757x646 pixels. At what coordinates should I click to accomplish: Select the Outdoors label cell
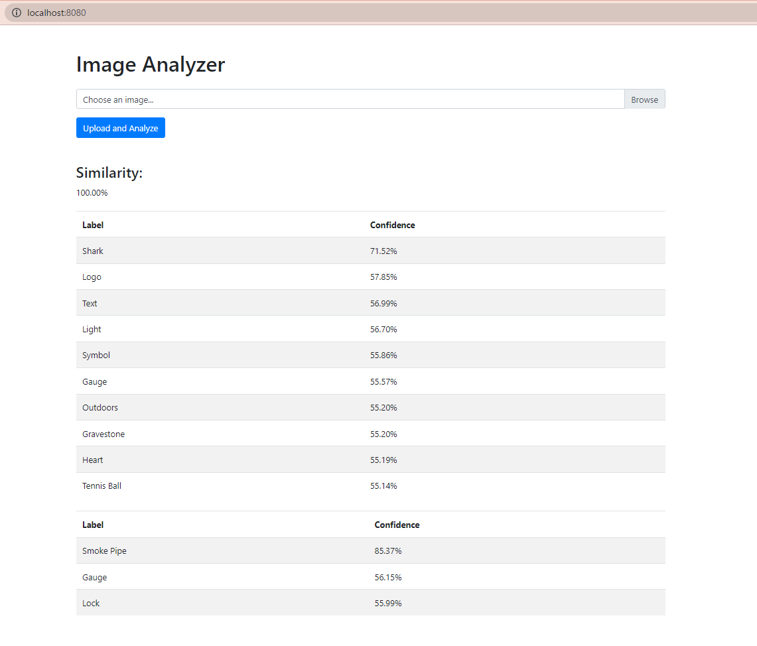tap(100, 408)
